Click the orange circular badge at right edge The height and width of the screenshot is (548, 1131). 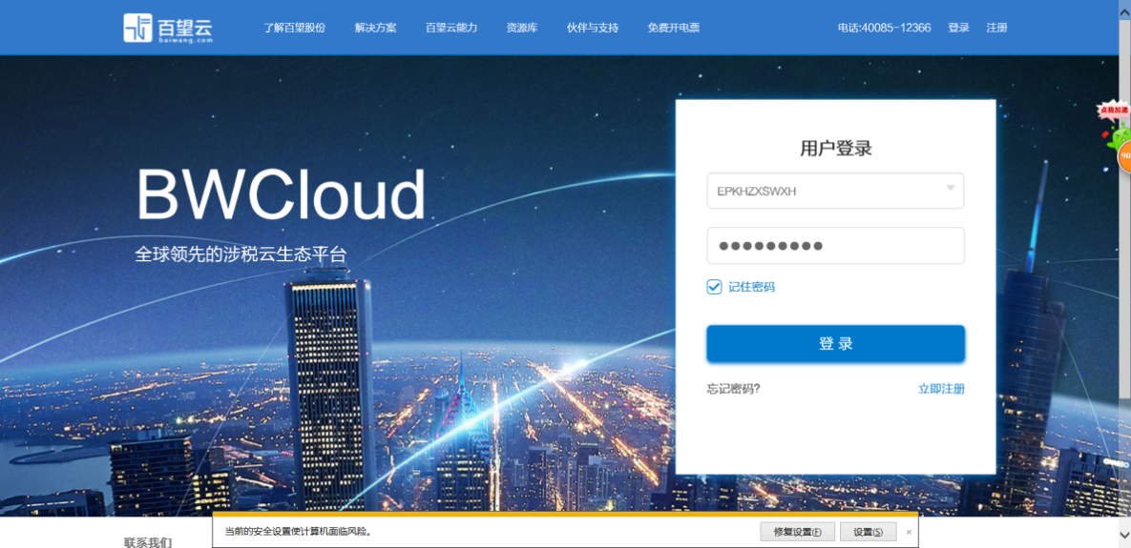point(1124,156)
